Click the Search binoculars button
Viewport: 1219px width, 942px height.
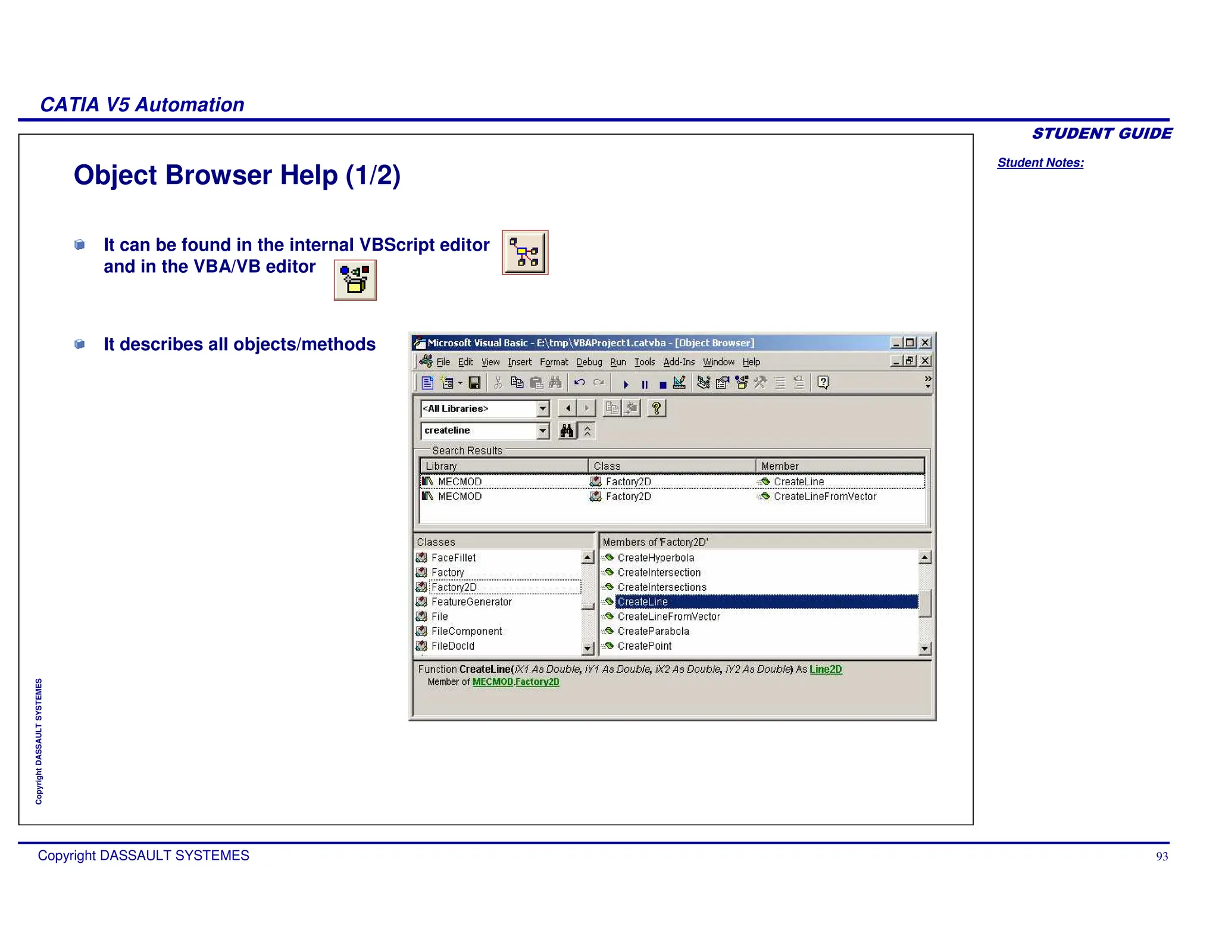point(567,431)
